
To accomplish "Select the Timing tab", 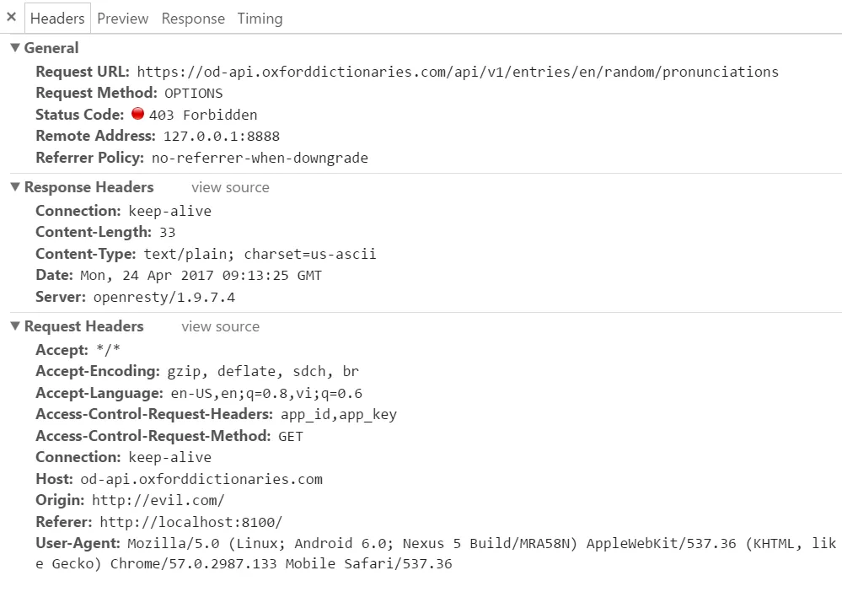I will point(260,19).
